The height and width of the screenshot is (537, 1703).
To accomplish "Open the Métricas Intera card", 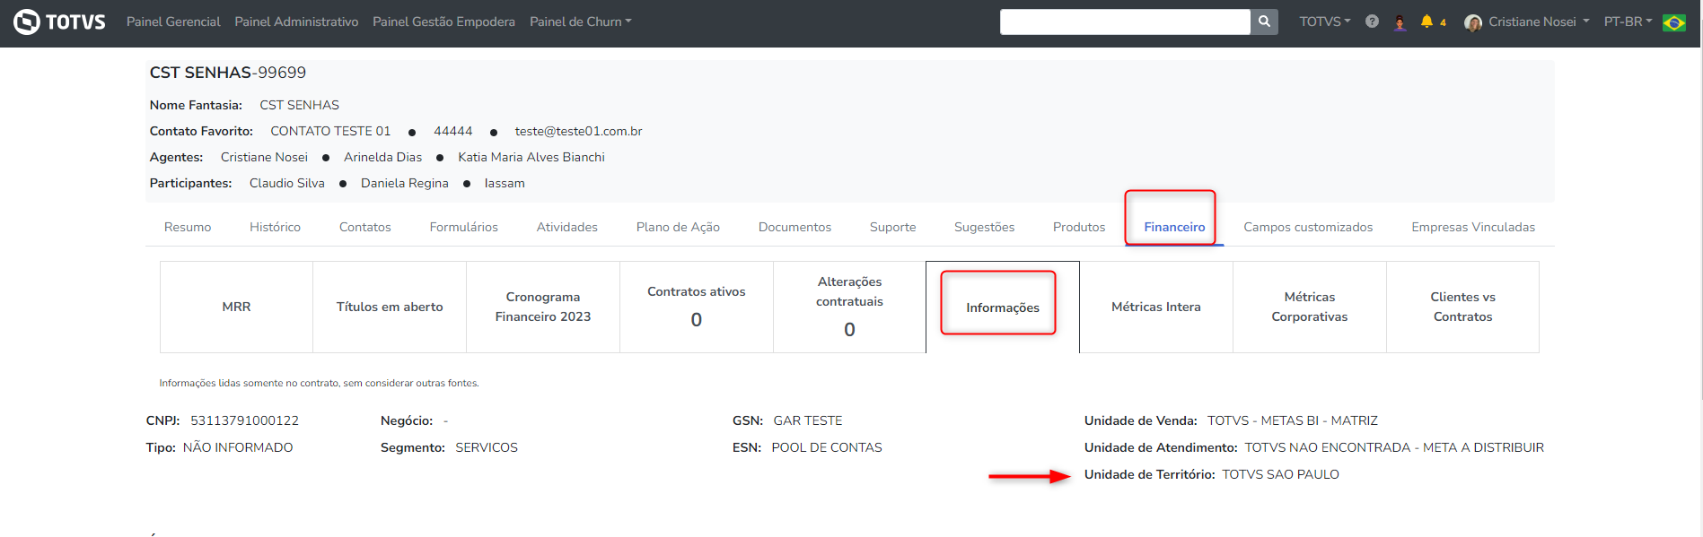I will tap(1156, 307).
